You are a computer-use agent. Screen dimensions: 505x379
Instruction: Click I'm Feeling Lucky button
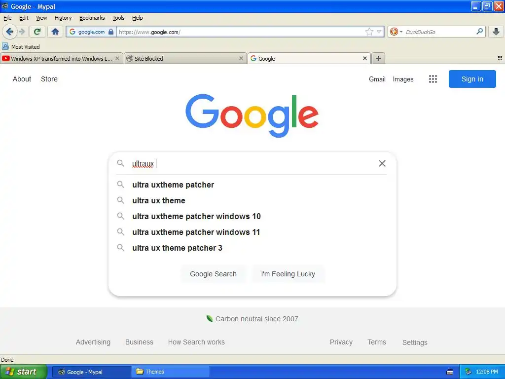pos(288,274)
